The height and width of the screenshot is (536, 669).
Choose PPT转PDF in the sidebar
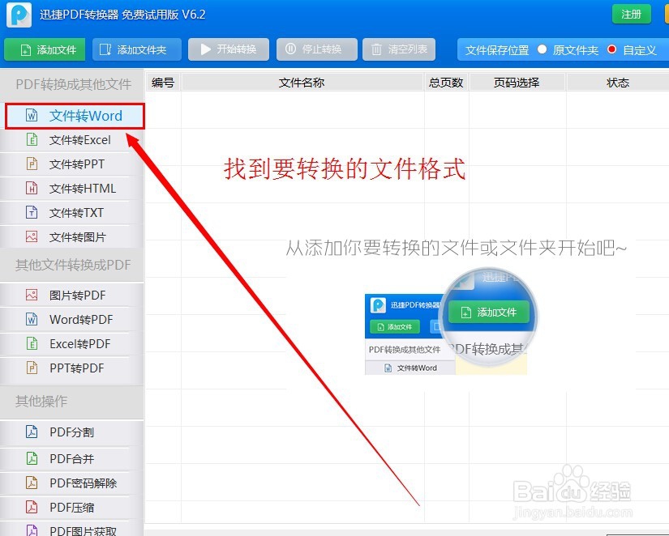coord(71,368)
